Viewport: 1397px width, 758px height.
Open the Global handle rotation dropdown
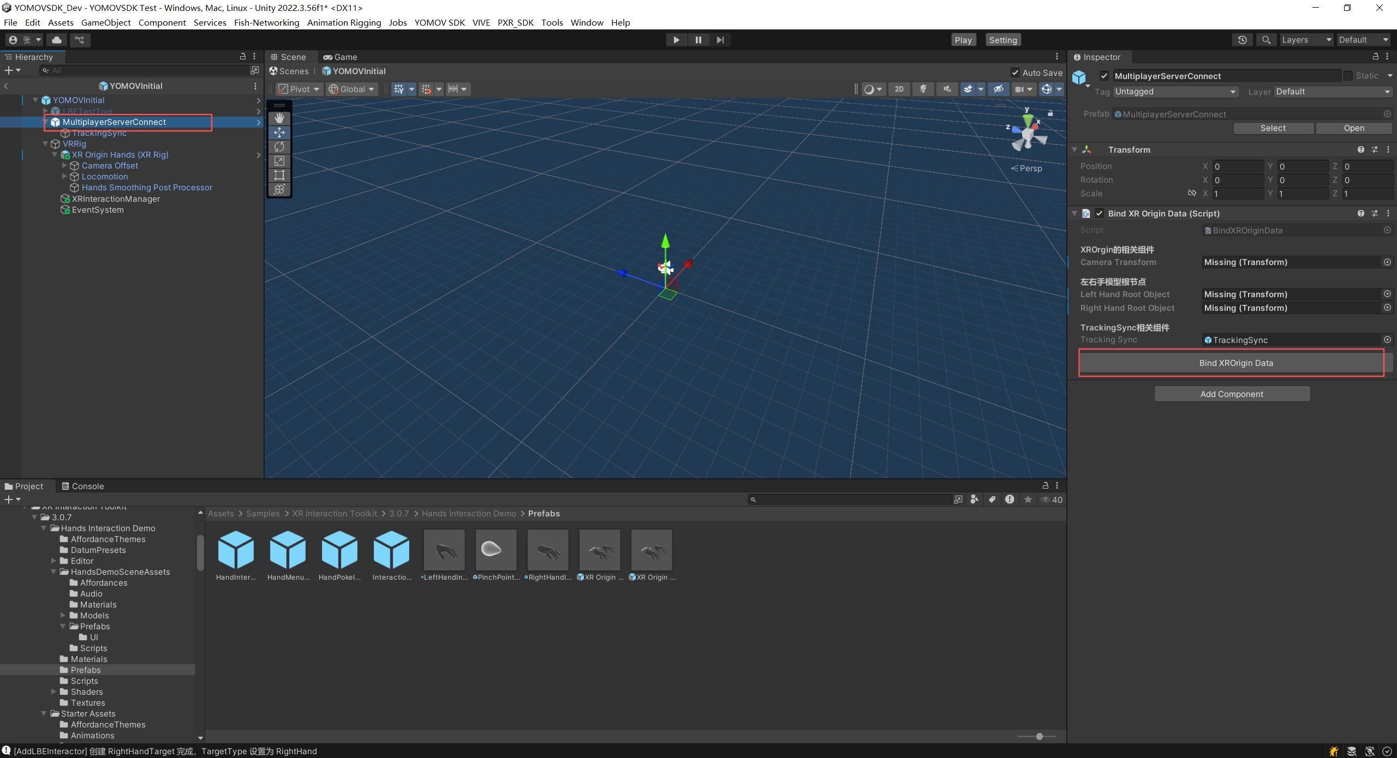point(352,89)
